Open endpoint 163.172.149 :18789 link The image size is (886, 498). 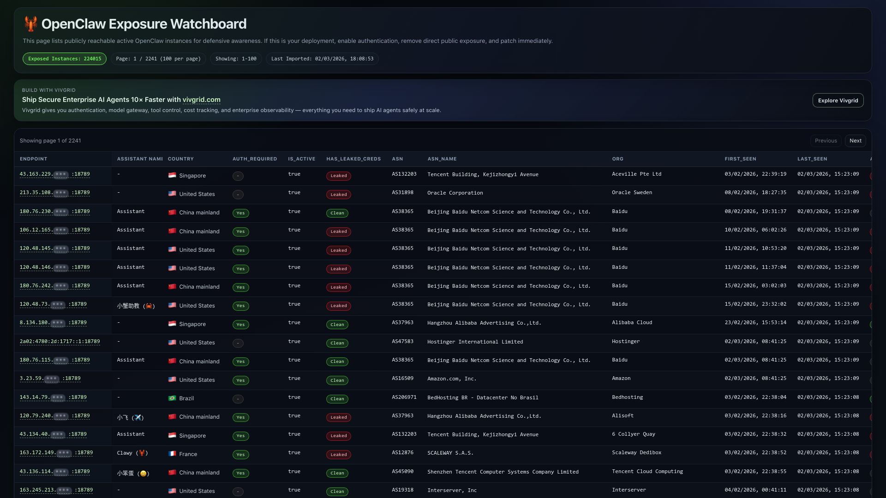(x=56, y=453)
